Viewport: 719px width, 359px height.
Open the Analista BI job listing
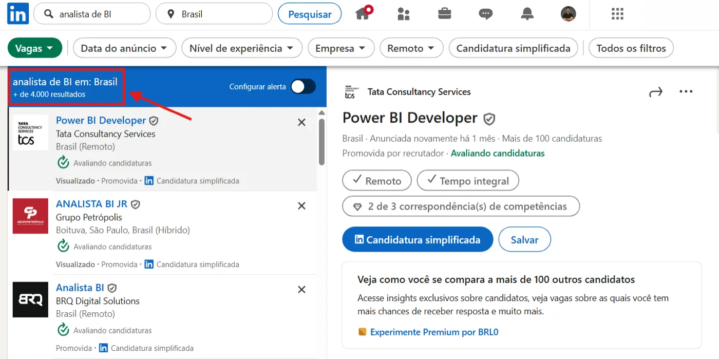tap(80, 288)
